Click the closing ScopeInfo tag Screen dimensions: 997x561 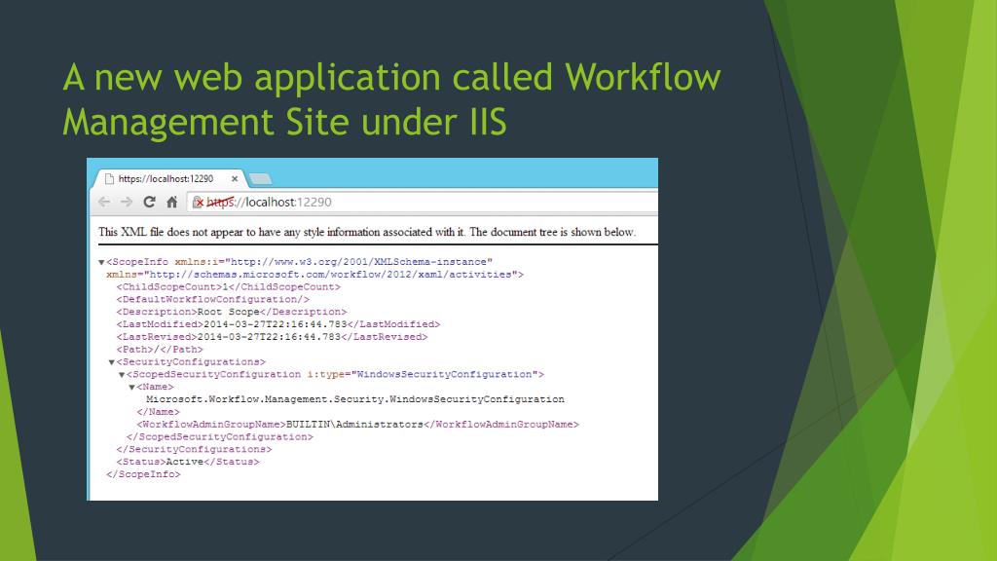(x=143, y=474)
